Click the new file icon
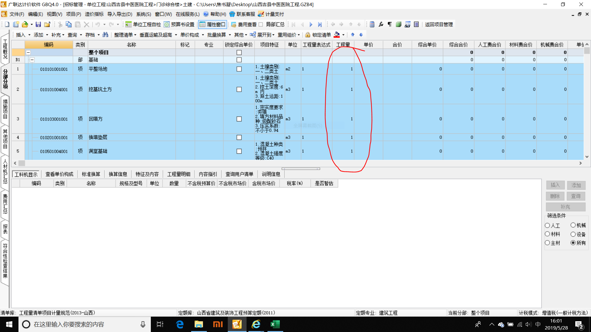 point(7,24)
